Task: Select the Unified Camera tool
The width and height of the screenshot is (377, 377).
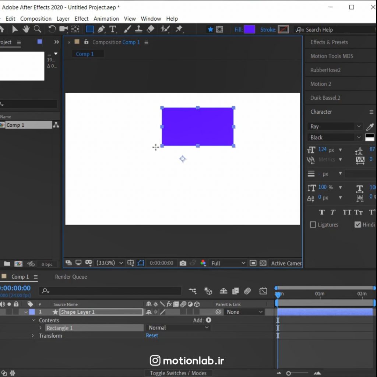Action: [x=63, y=29]
